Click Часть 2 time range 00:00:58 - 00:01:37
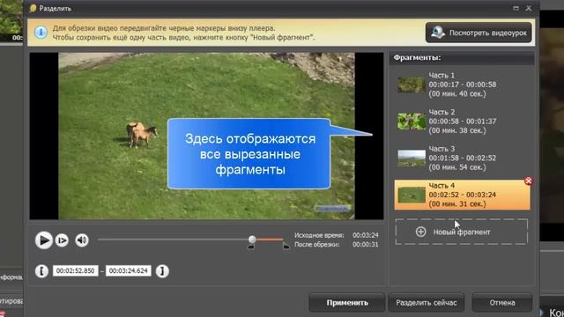The width and height of the screenshot is (564, 317). coord(462,122)
